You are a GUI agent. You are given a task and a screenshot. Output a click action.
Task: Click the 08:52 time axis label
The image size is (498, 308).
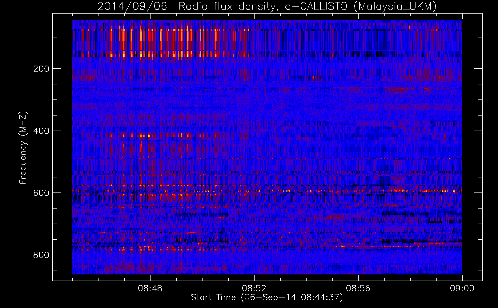point(254,289)
